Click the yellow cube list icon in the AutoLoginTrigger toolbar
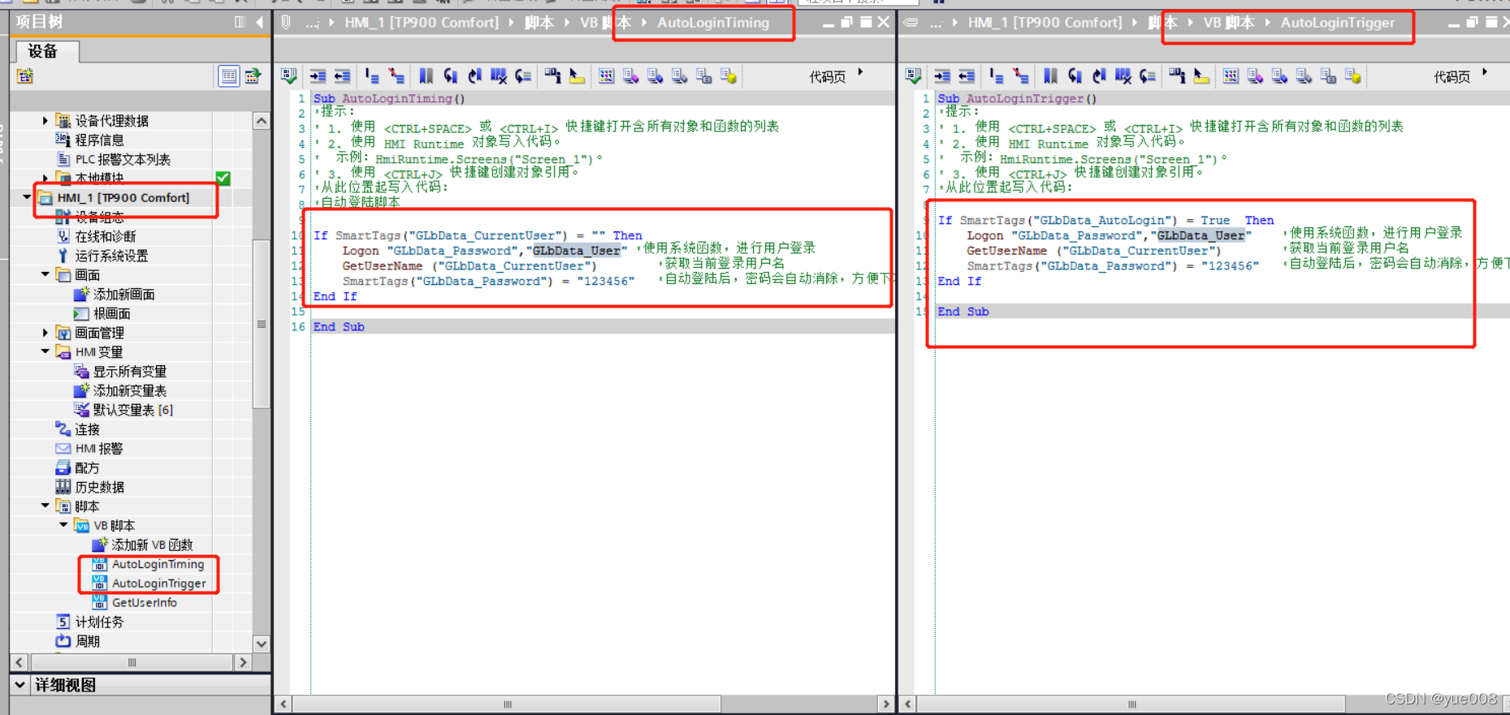This screenshot has width=1510, height=715. [1353, 76]
